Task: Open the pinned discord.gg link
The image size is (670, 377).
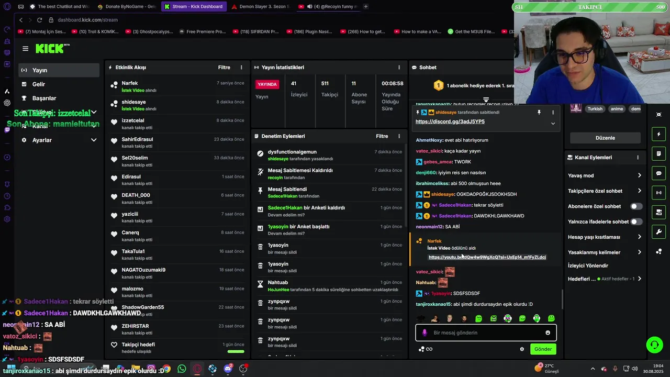Action: [450, 121]
